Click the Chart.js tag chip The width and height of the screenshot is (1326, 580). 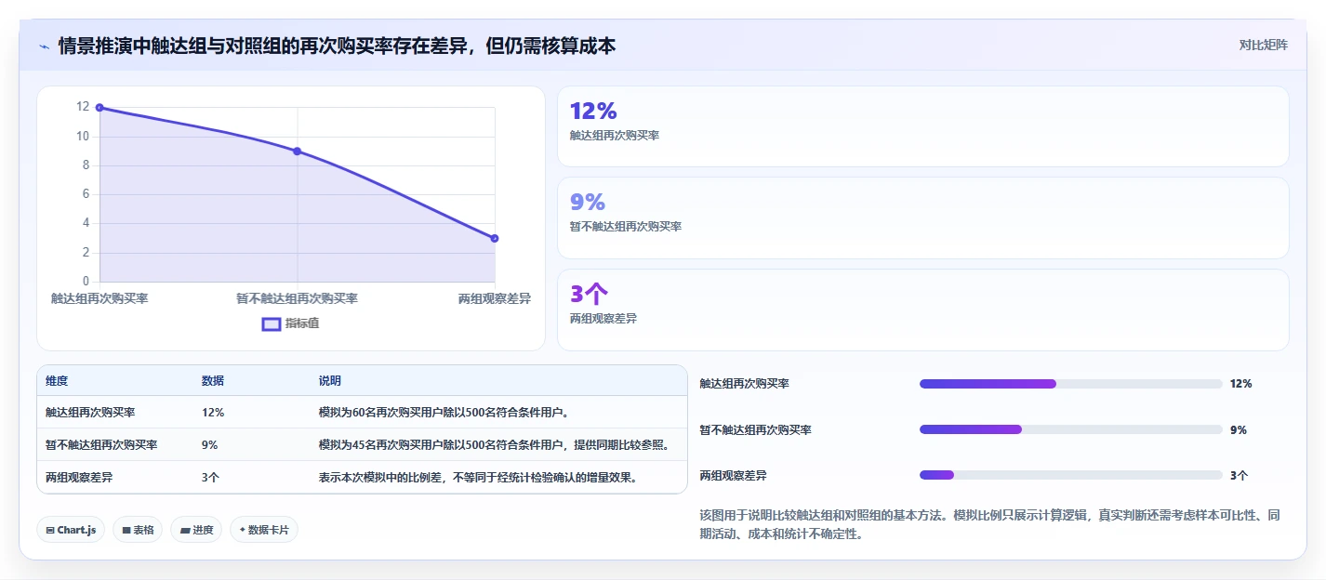72,530
